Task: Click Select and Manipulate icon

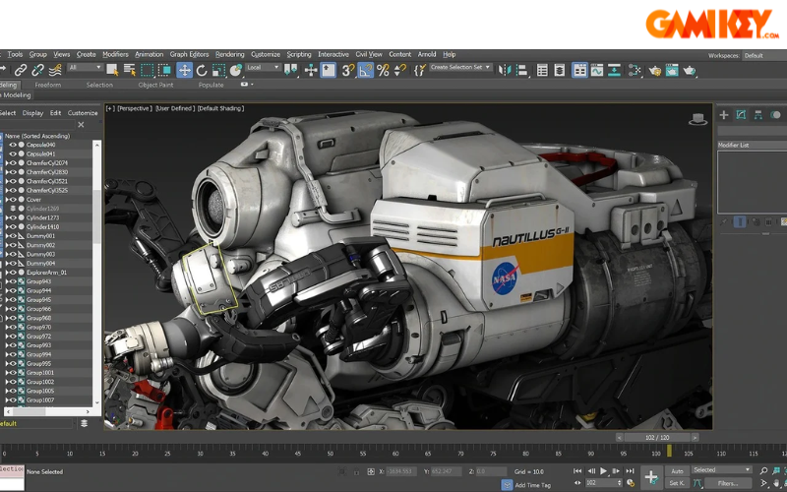Action: tap(311, 70)
